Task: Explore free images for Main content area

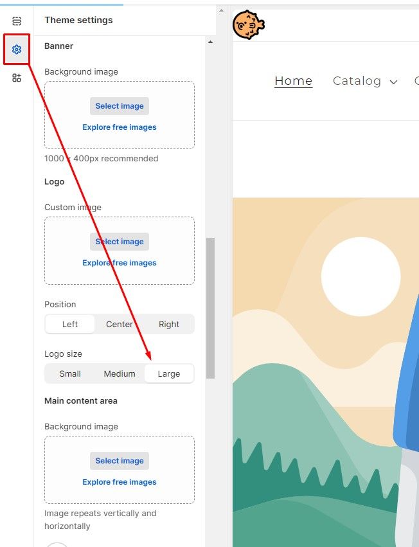Action: point(120,482)
